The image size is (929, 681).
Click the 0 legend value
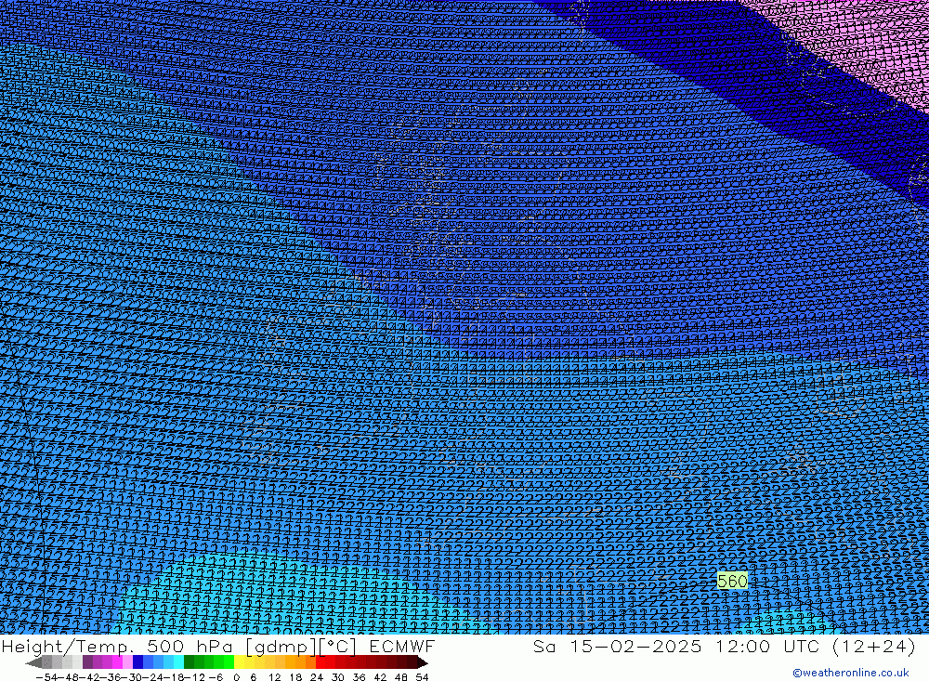[x=236, y=677]
